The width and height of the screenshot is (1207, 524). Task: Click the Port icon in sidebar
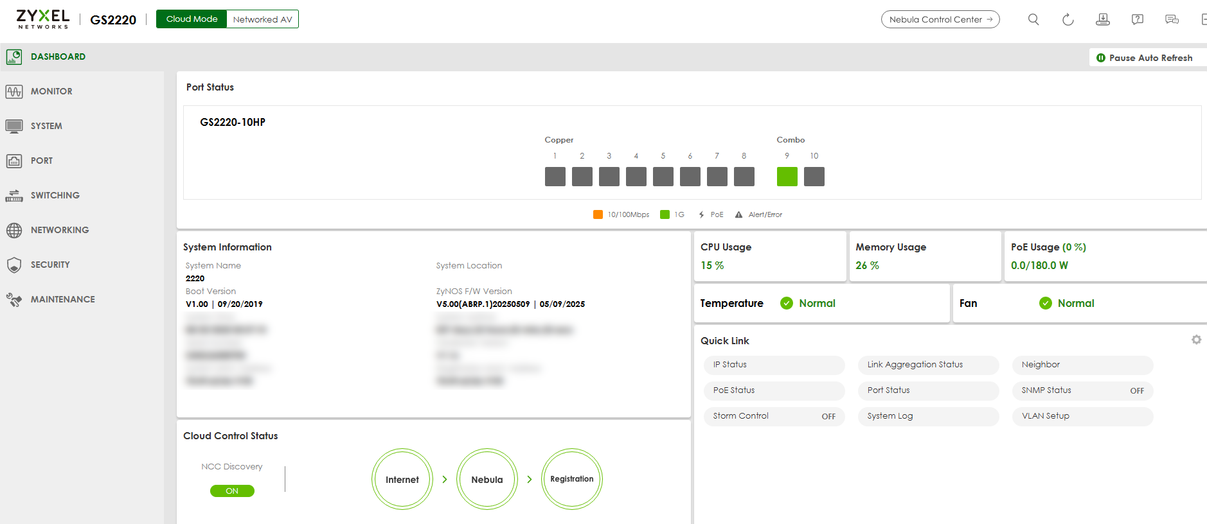14,161
